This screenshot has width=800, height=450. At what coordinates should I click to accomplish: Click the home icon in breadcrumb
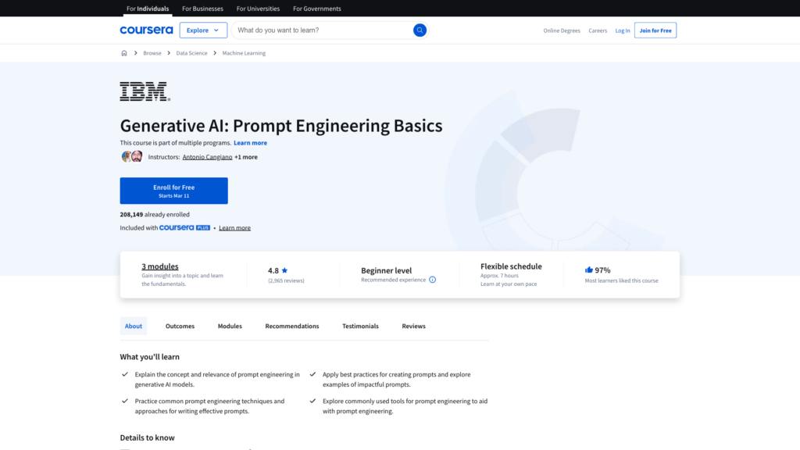124,53
